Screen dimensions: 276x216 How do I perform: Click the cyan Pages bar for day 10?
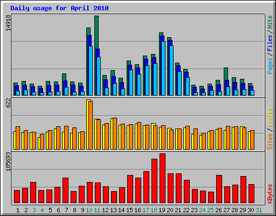pos(91,71)
